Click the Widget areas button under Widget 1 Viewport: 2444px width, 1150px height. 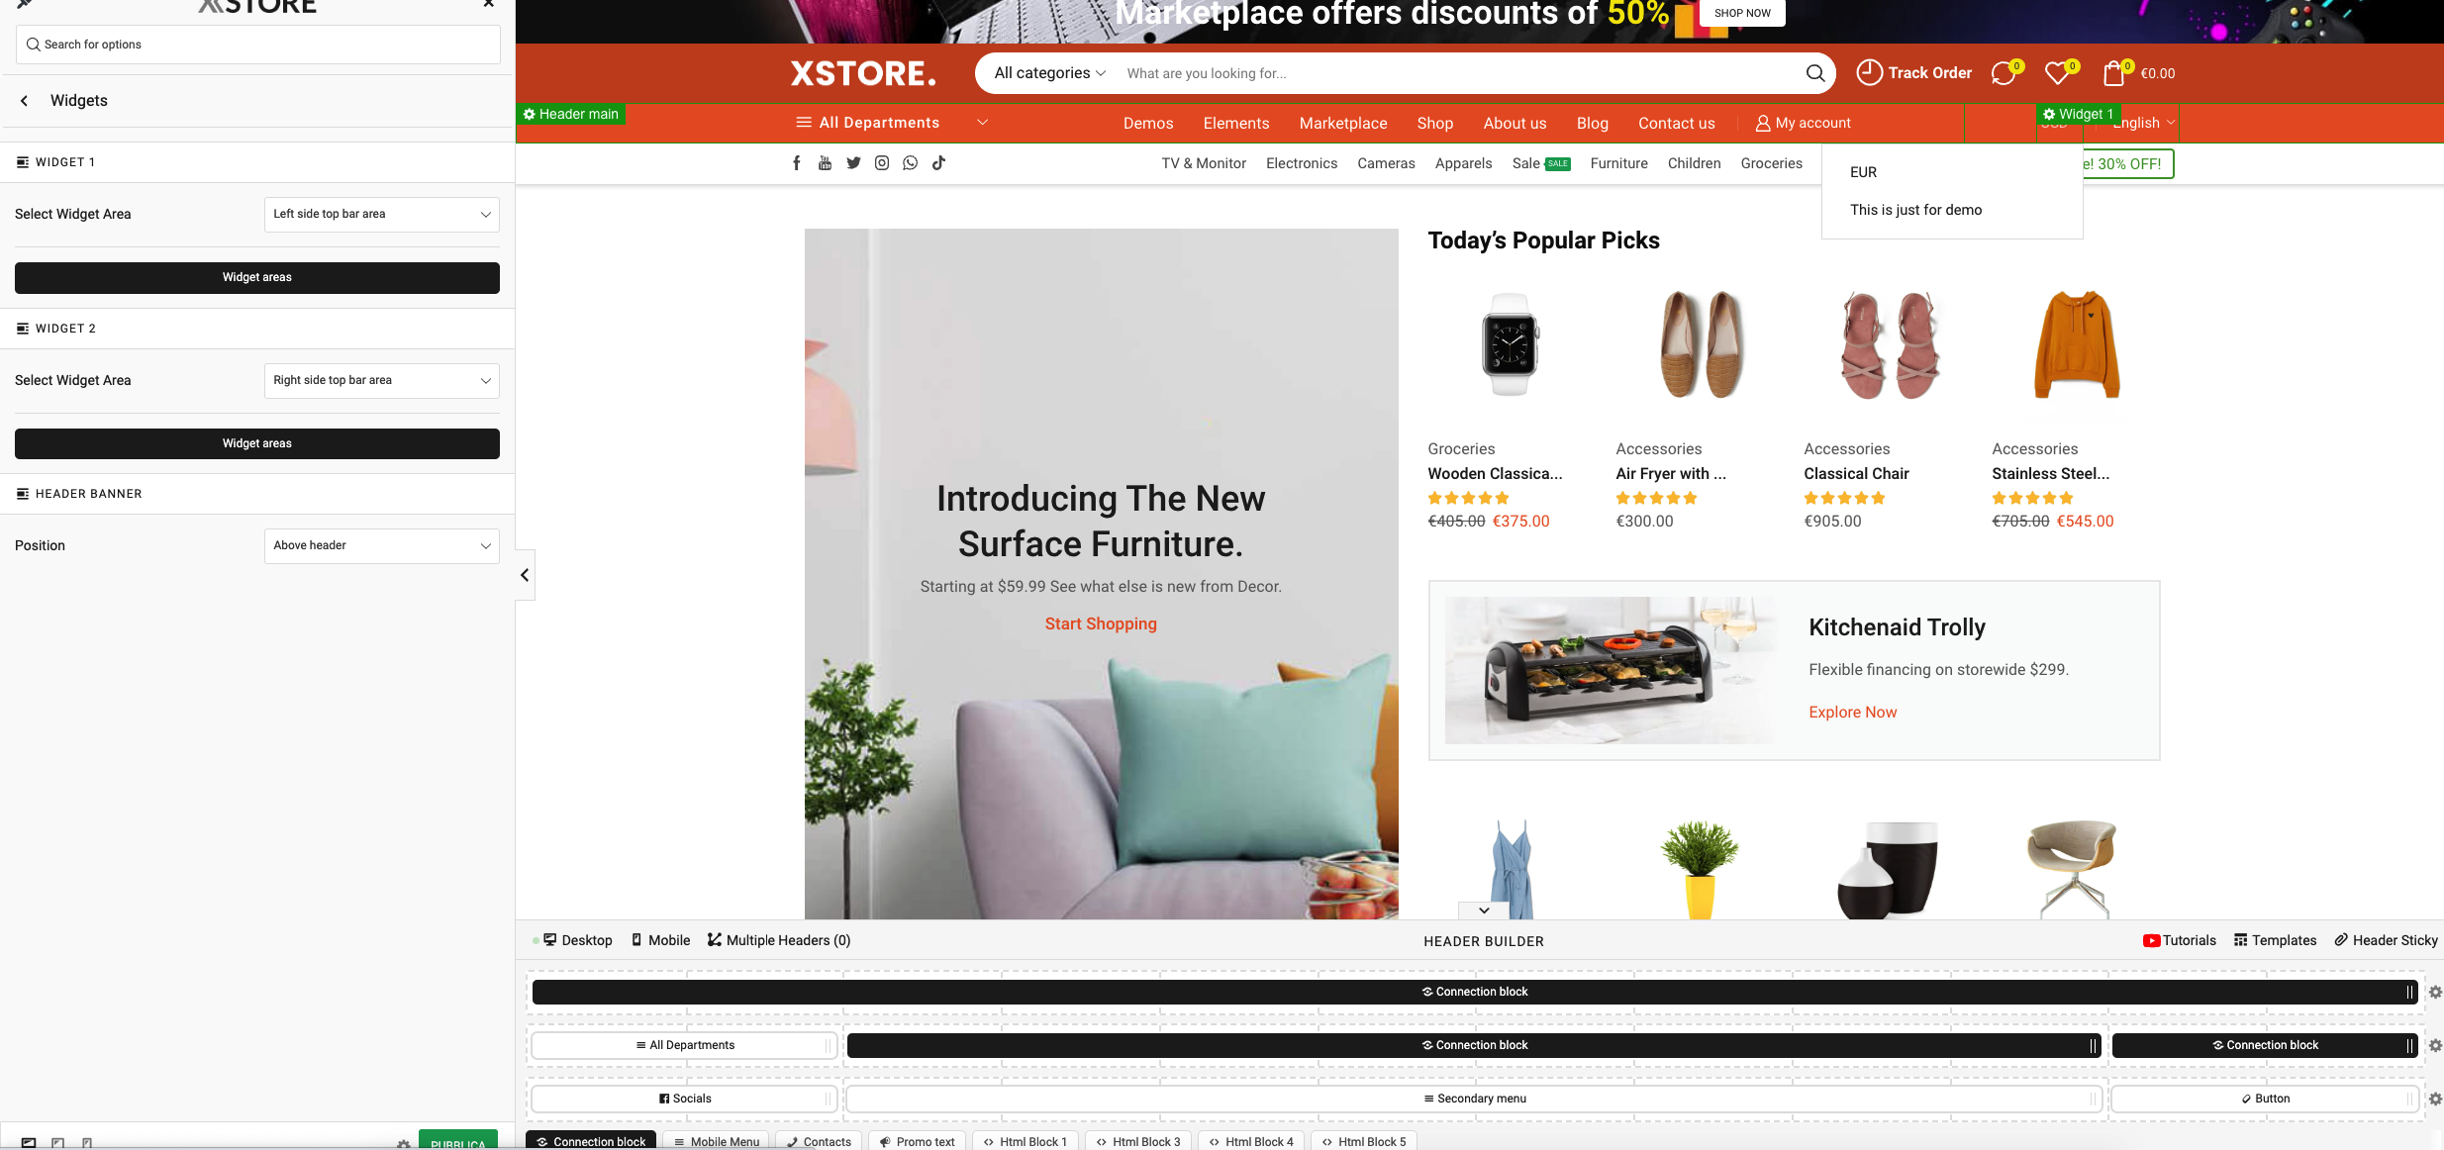255,276
